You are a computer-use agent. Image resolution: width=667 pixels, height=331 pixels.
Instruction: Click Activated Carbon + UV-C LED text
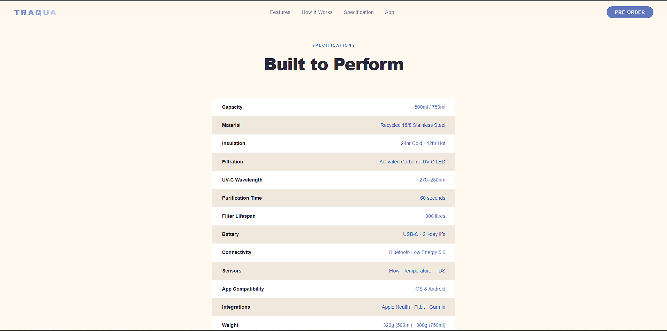click(412, 162)
